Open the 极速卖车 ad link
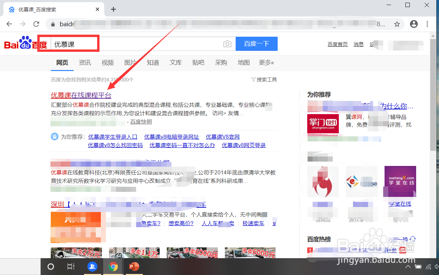This screenshot has width=439, height=275. (x=253, y=223)
